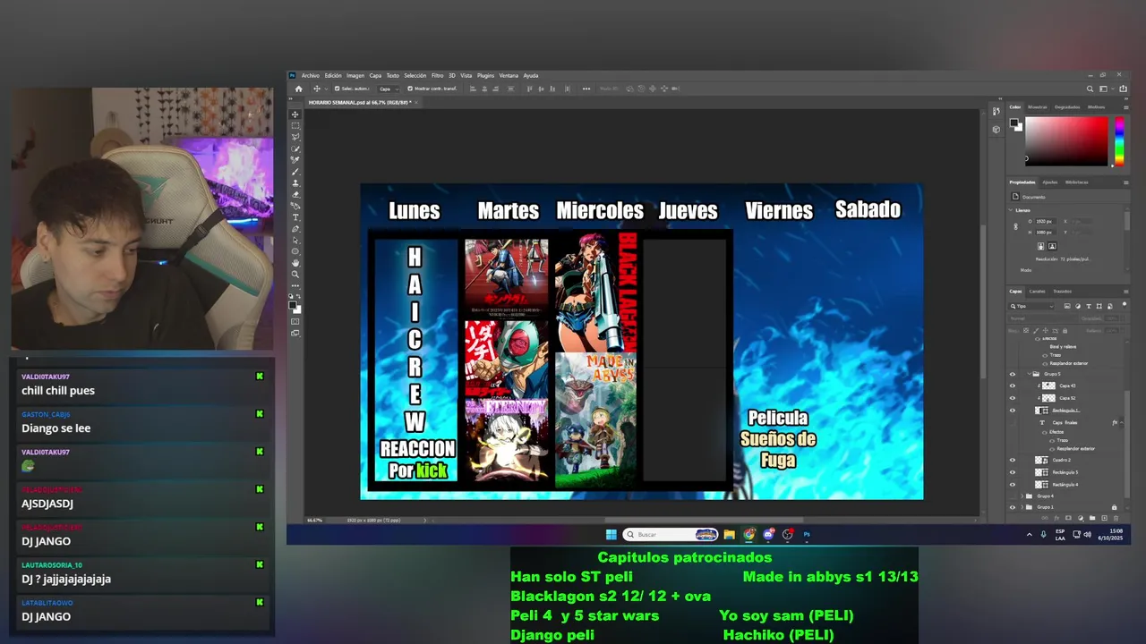Select the Horizontal Type tool
This screenshot has height=644, width=1146.
[x=295, y=217]
